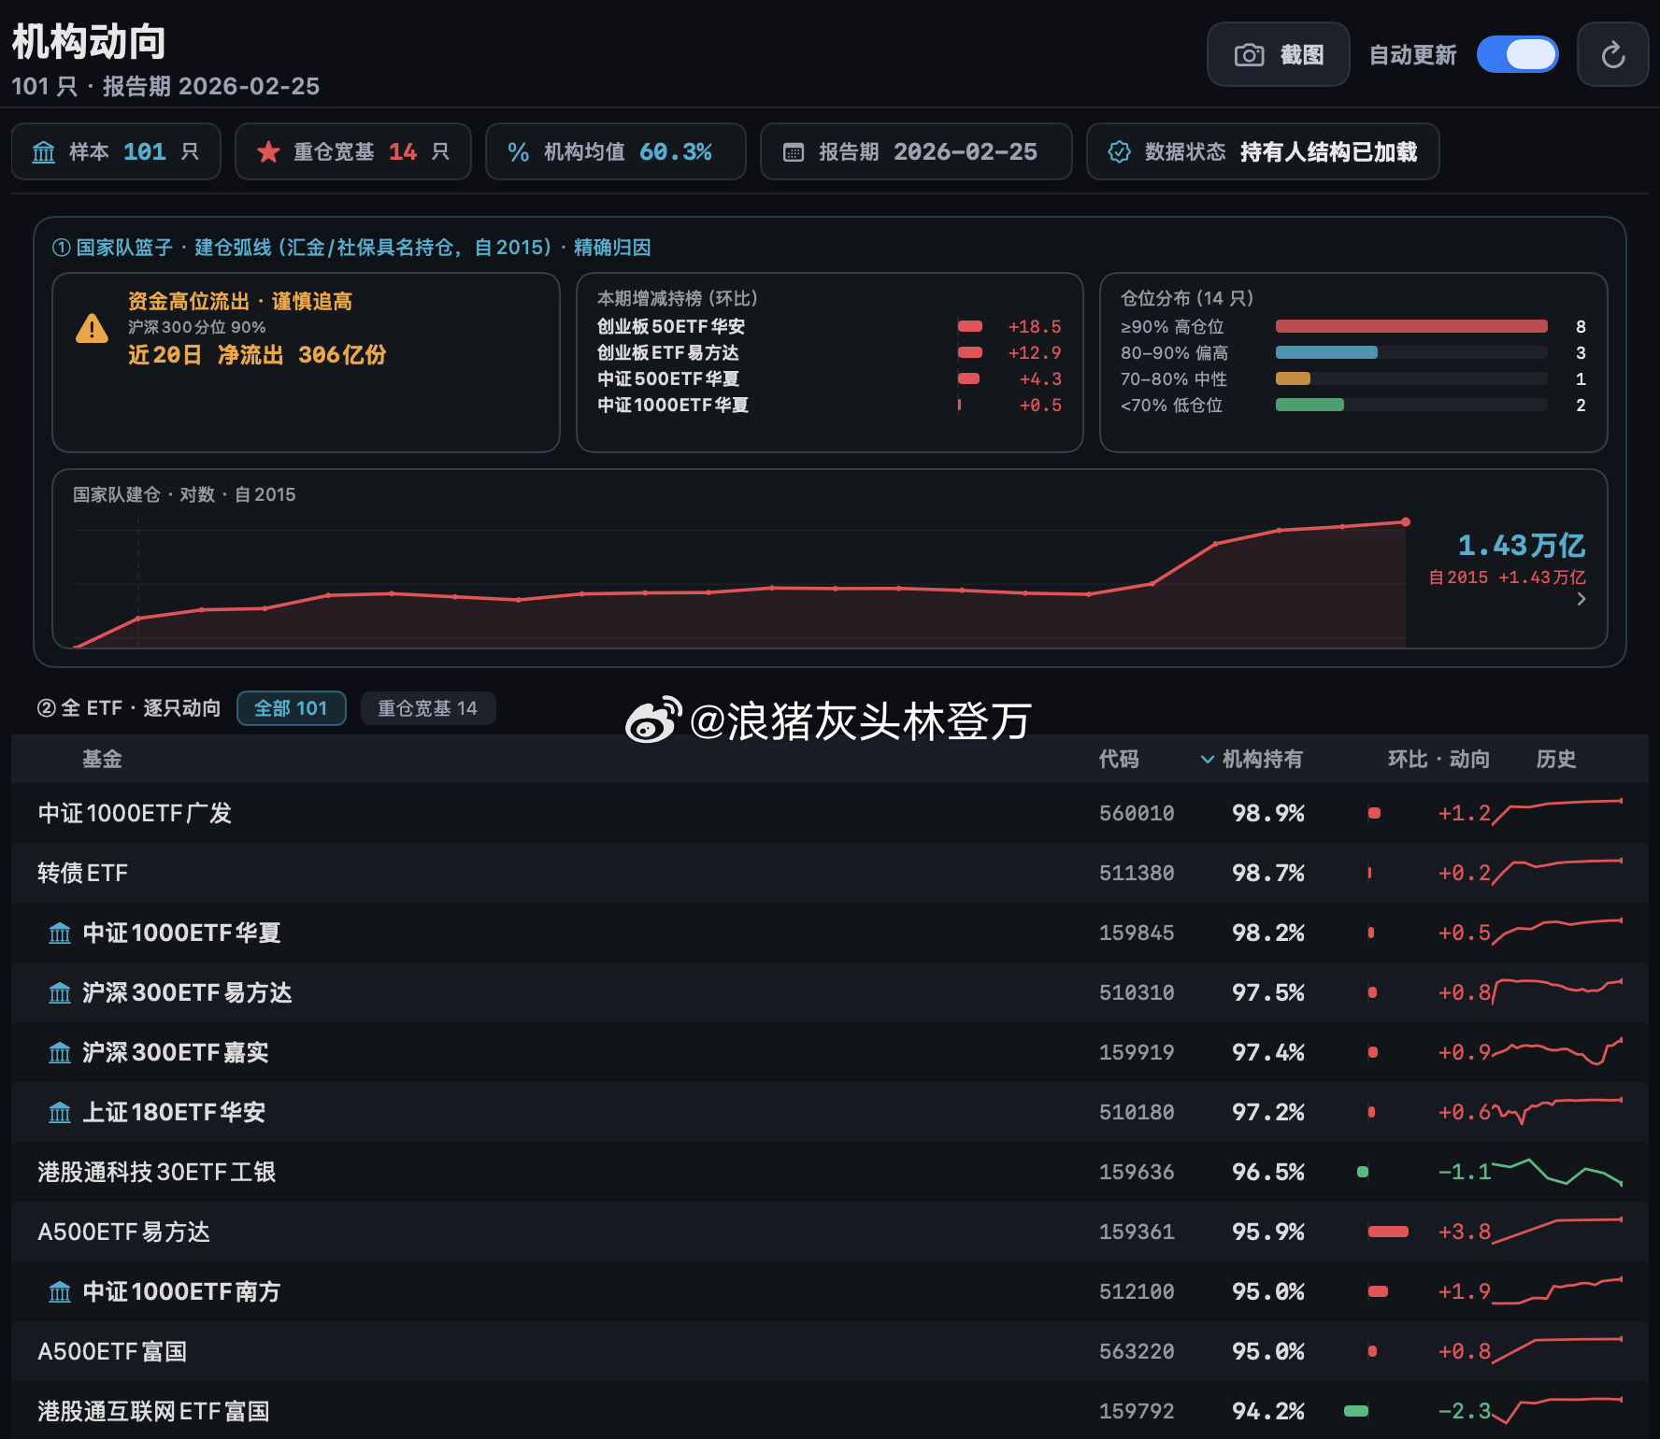The width and height of the screenshot is (1660, 1439).
Task: Click the 基金 column header
Action: 102,759
